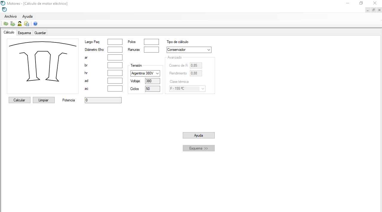Focus the Largo Paq input field
Screen dimensions: 382x212
115,42
